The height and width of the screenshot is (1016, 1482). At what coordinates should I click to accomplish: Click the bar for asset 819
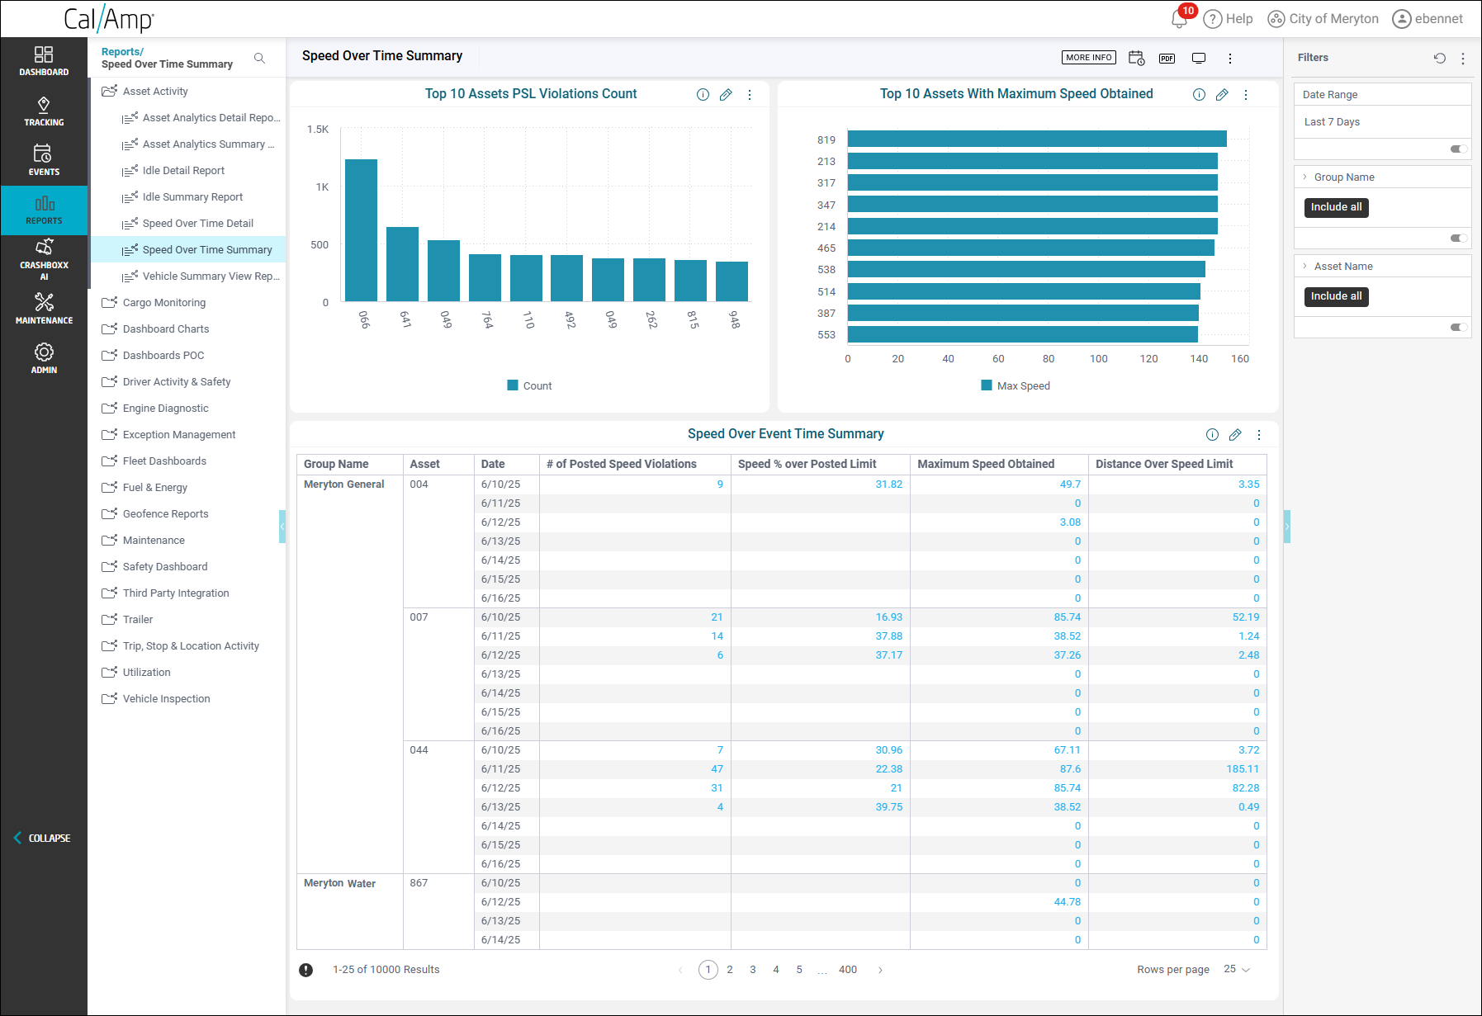coord(1037,139)
